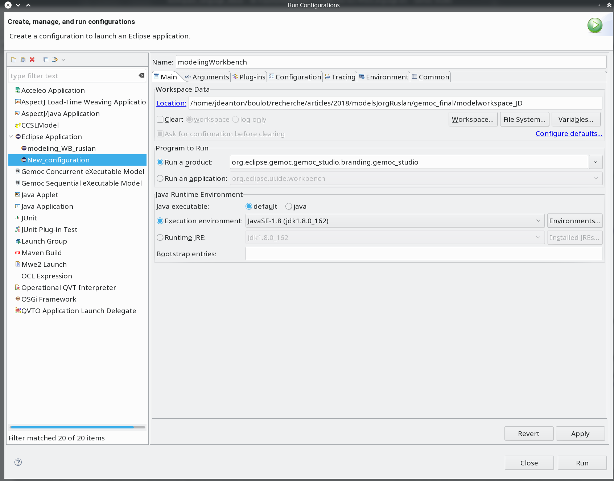Click the New launch configuration icon
Image resolution: width=614 pixels, height=481 pixels.
pos(13,60)
